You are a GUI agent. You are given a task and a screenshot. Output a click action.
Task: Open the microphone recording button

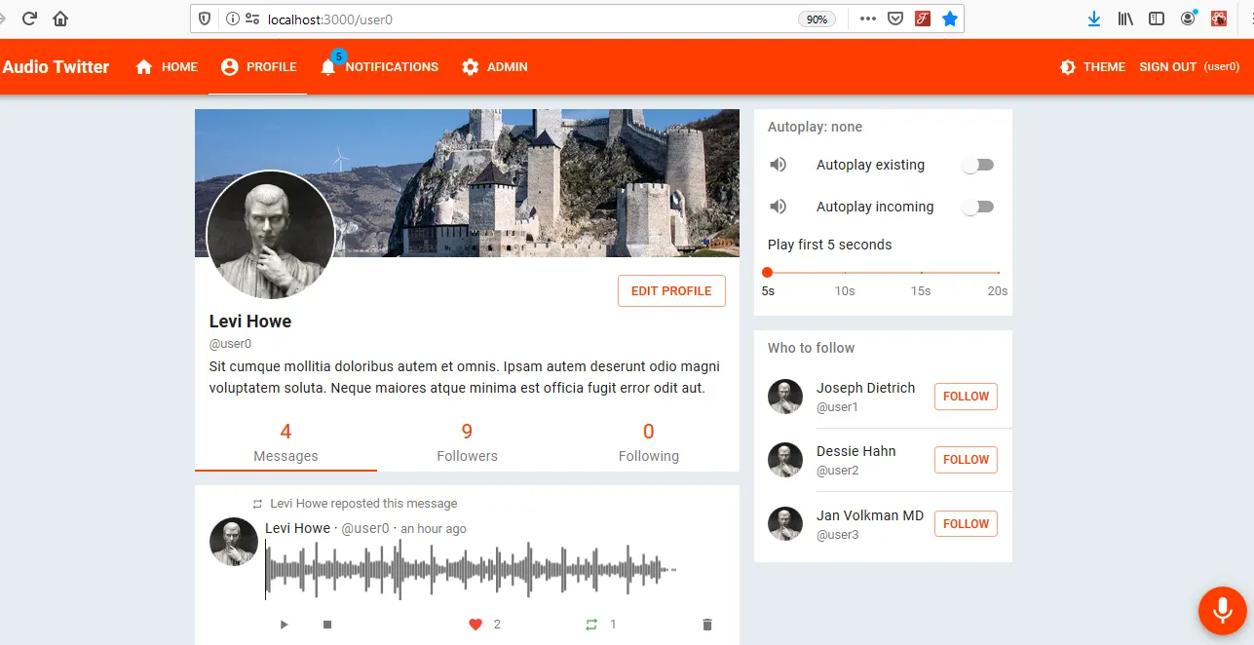point(1222,611)
